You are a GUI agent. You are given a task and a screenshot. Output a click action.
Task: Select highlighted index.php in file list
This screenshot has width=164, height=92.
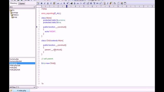[x=22, y=63]
